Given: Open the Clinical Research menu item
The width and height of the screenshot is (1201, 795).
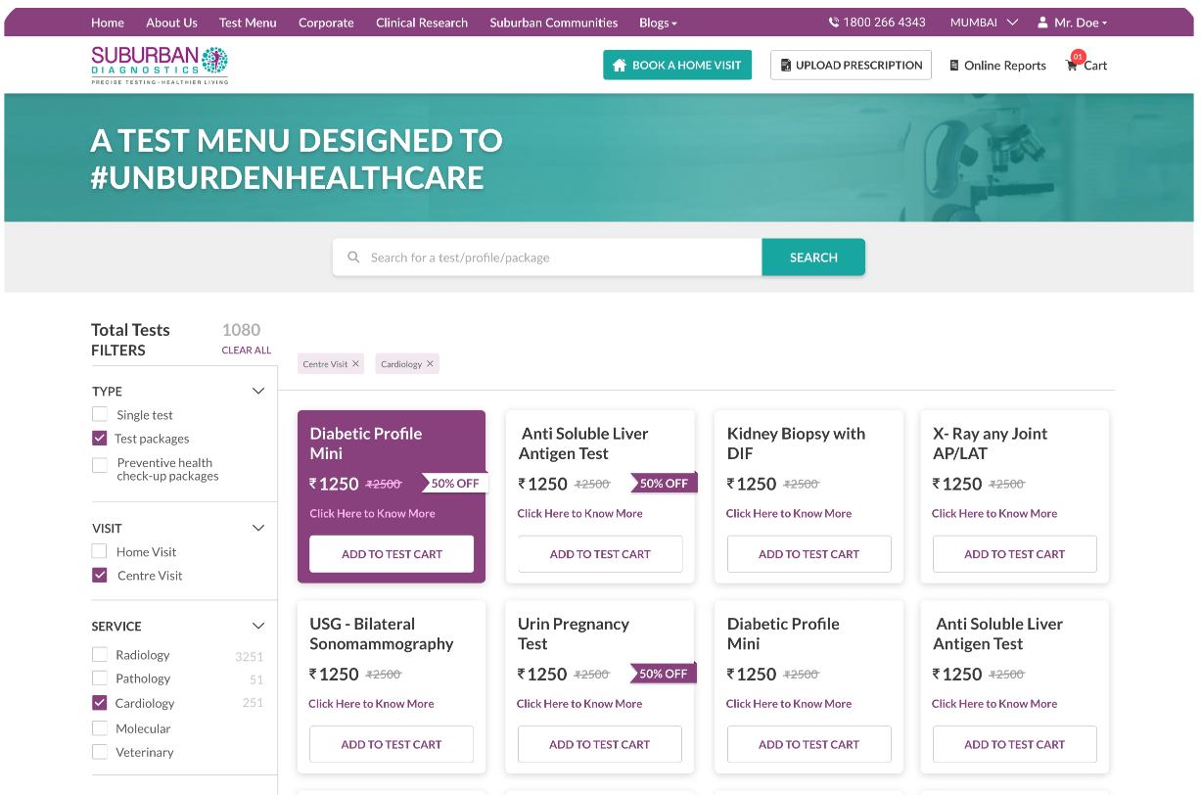Looking at the screenshot, I should pos(422,23).
